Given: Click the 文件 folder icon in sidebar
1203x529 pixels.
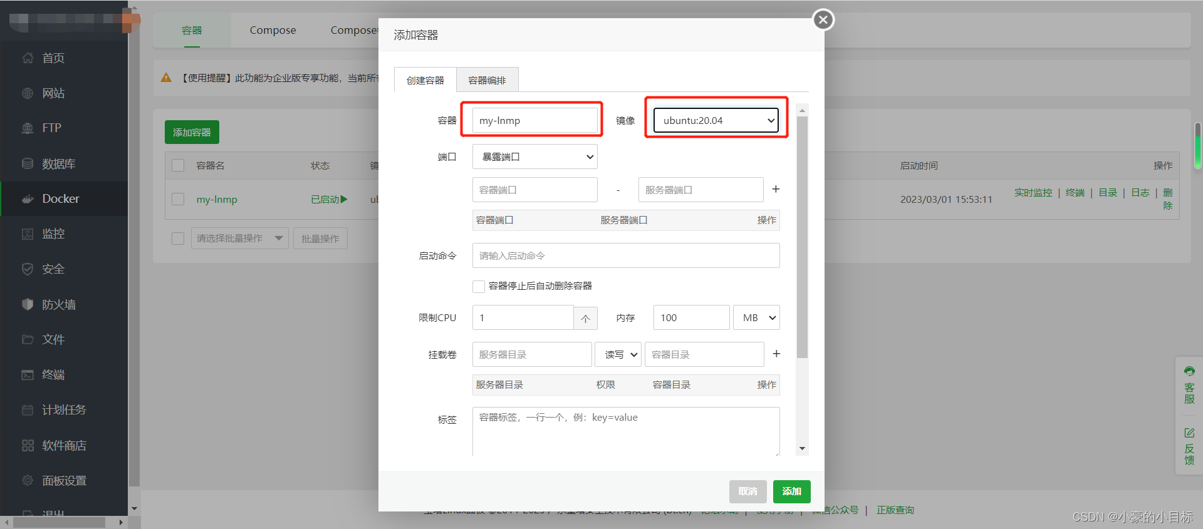Looking at the screenshot, I should [28, 339].
